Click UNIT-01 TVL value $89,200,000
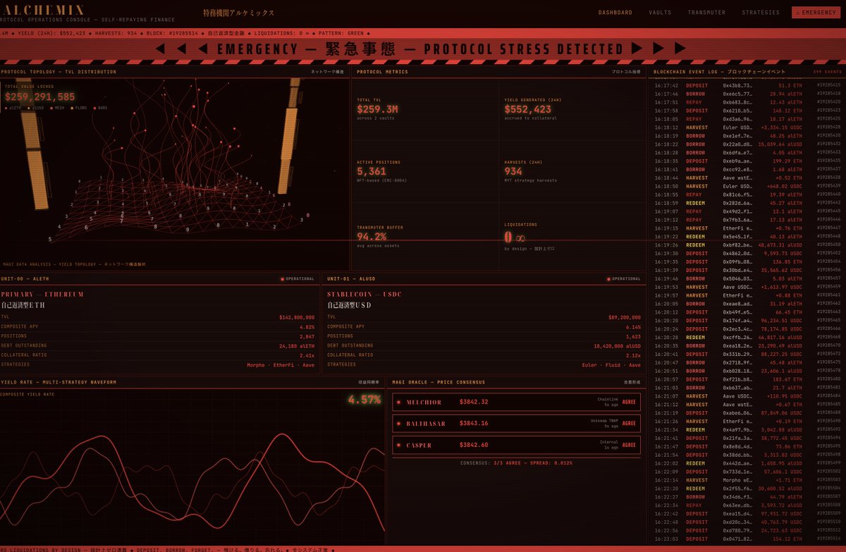 [625, 317]
